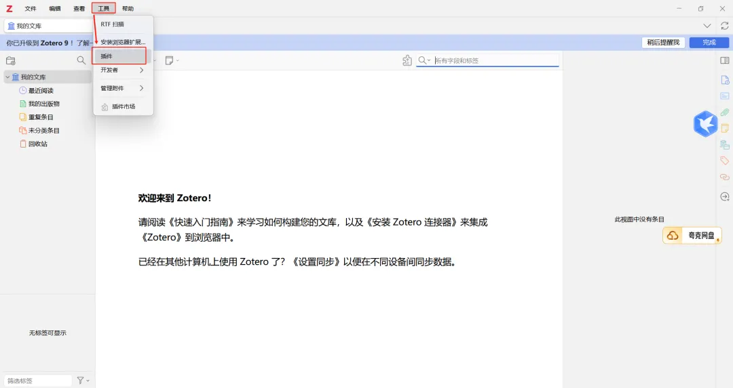
Task: Click the 稍后提醒我 button
Action: click(x=663, y=43)
